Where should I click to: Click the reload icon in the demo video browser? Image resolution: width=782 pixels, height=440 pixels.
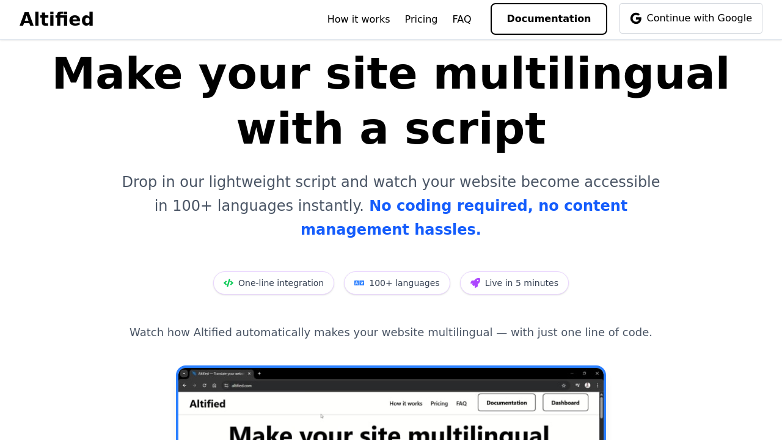click(x=204, y=386)
